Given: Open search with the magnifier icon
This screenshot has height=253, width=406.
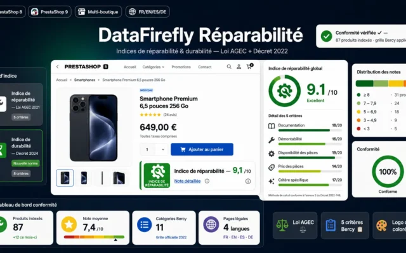Looking at the screenshot, I should click(x=229, y=66).
